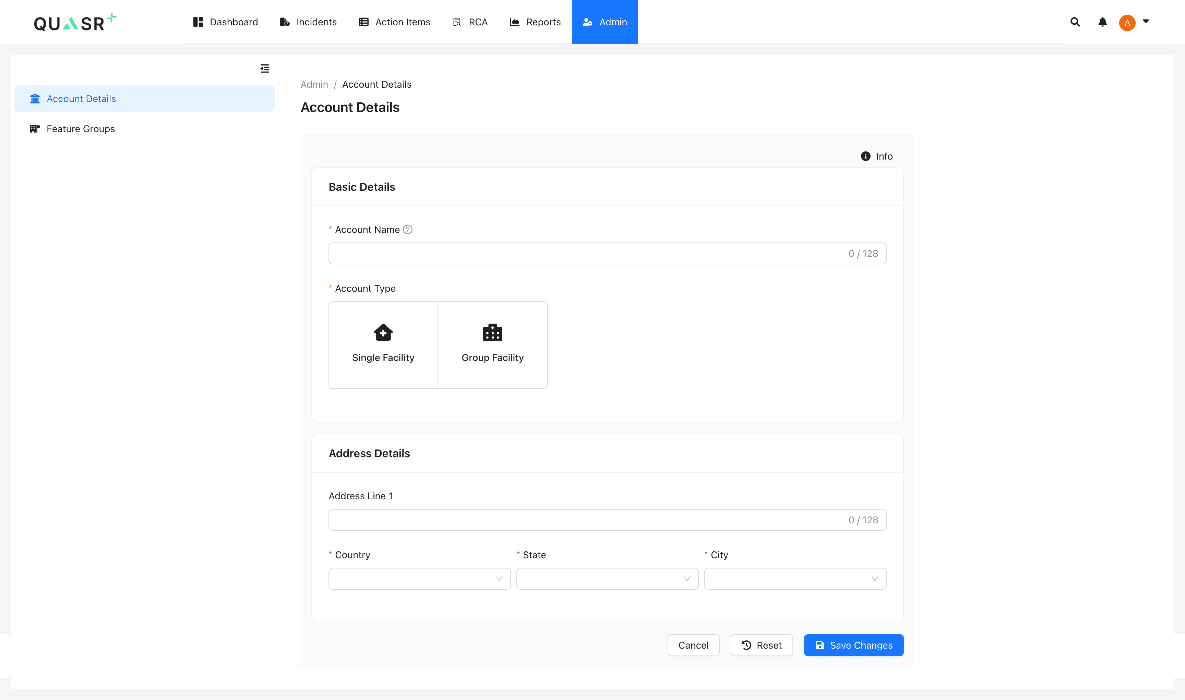This screenshot has height=700, width=1185.
Task: Open the Admin breadcrumb link
Action: coord(314,84)
